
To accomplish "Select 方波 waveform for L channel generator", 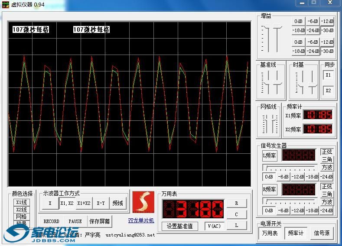I will click(327, 167).
